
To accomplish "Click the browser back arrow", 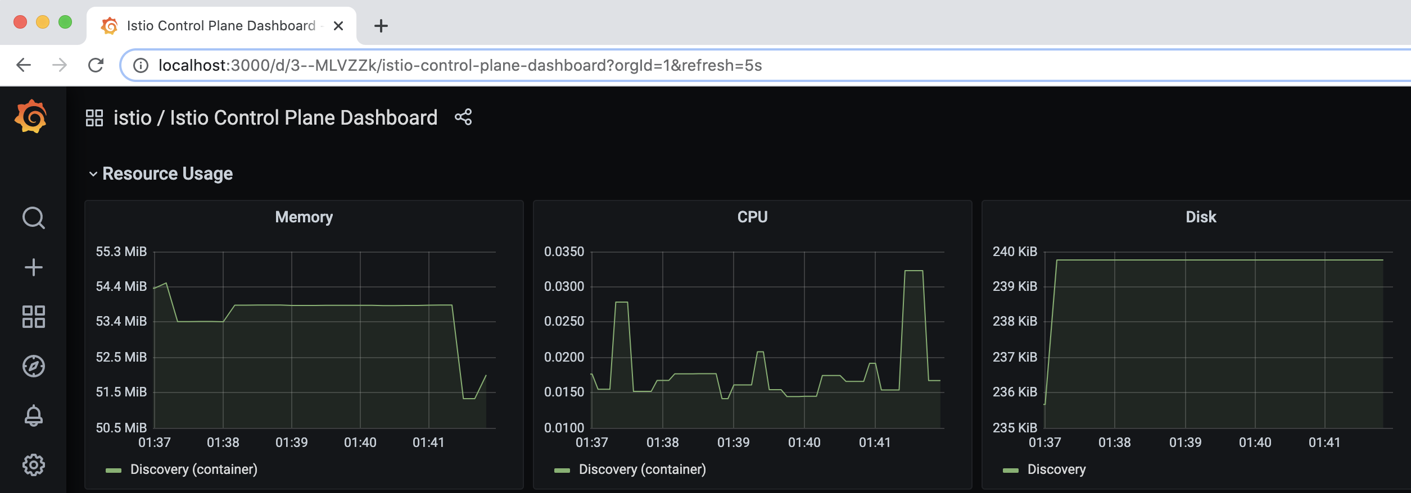I will (x=24, y=65).
